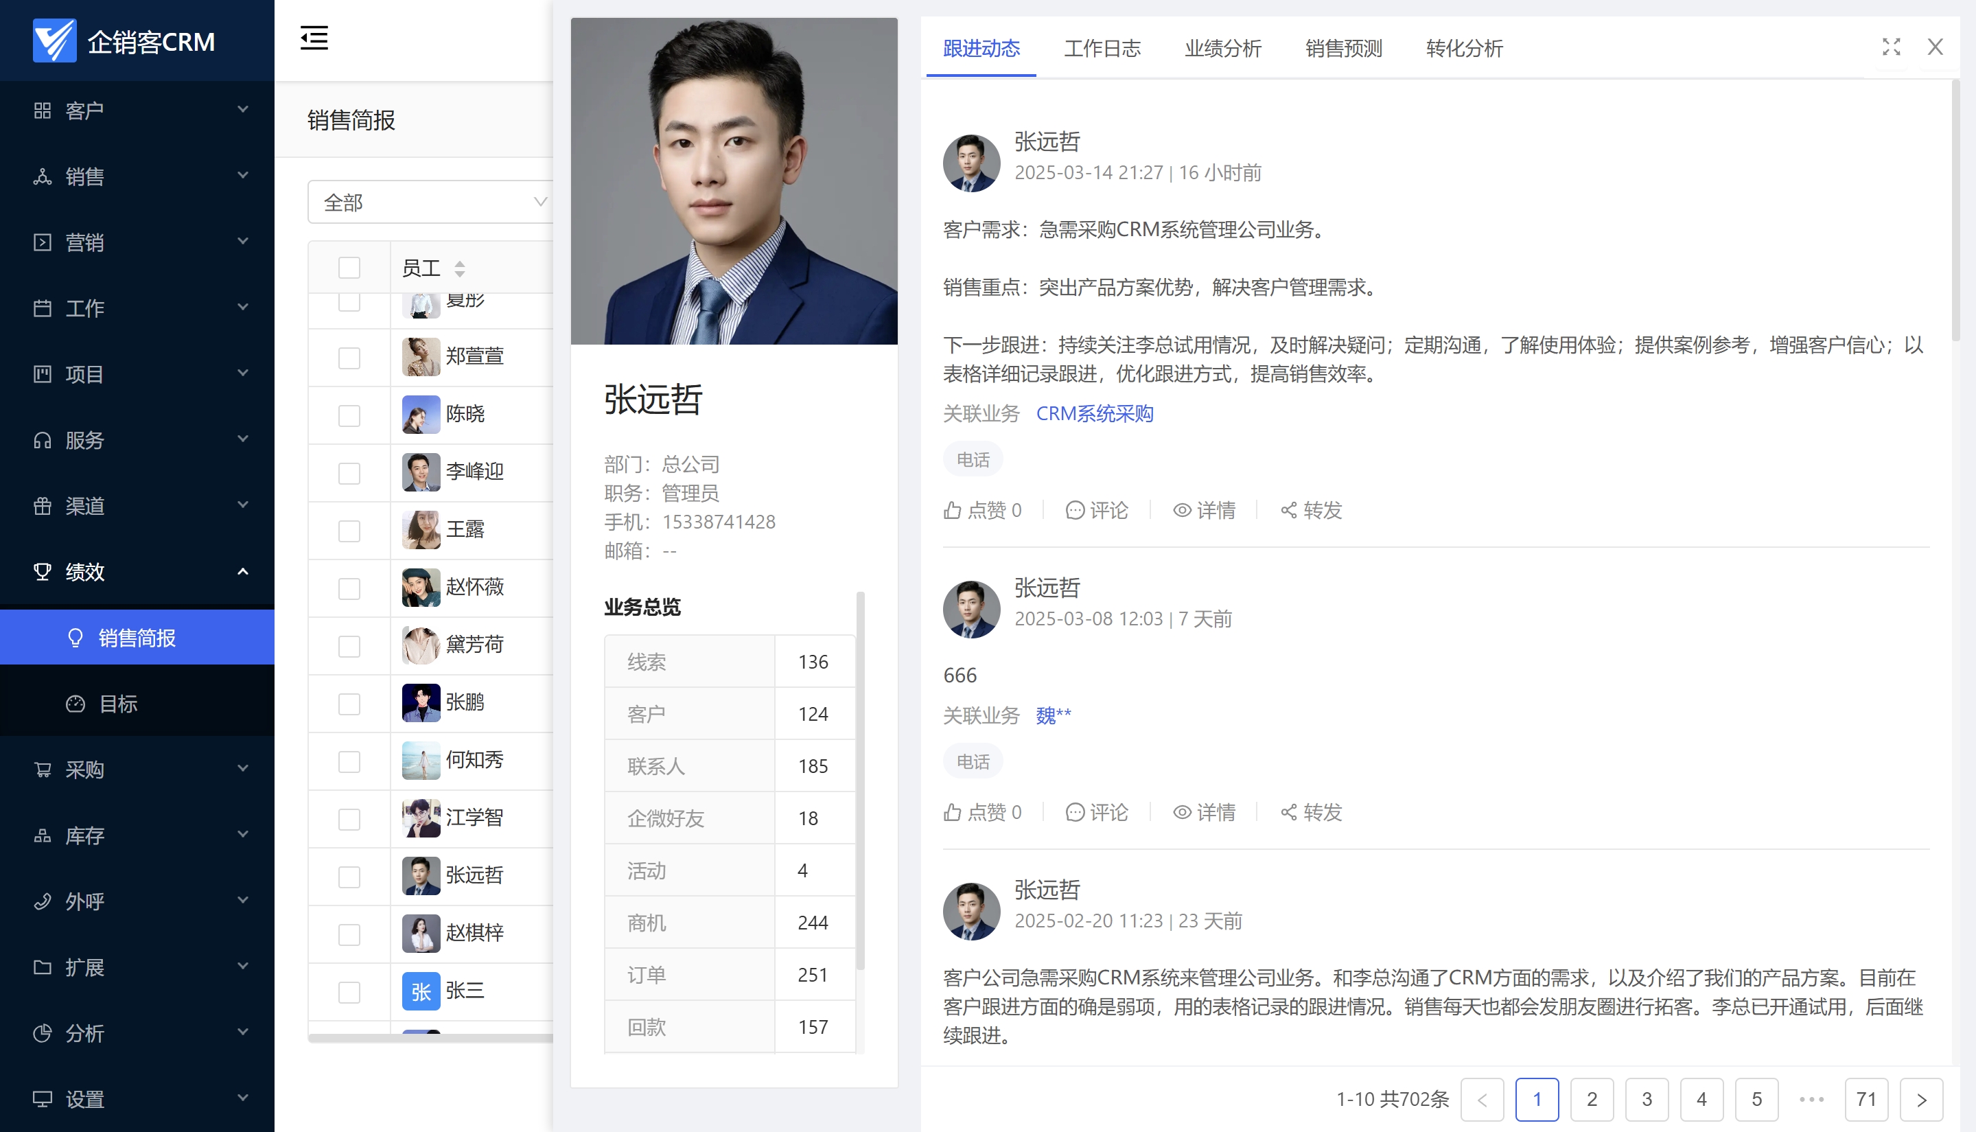
Task: Select the checkbox for 张鹏
Action: [349, 704]
